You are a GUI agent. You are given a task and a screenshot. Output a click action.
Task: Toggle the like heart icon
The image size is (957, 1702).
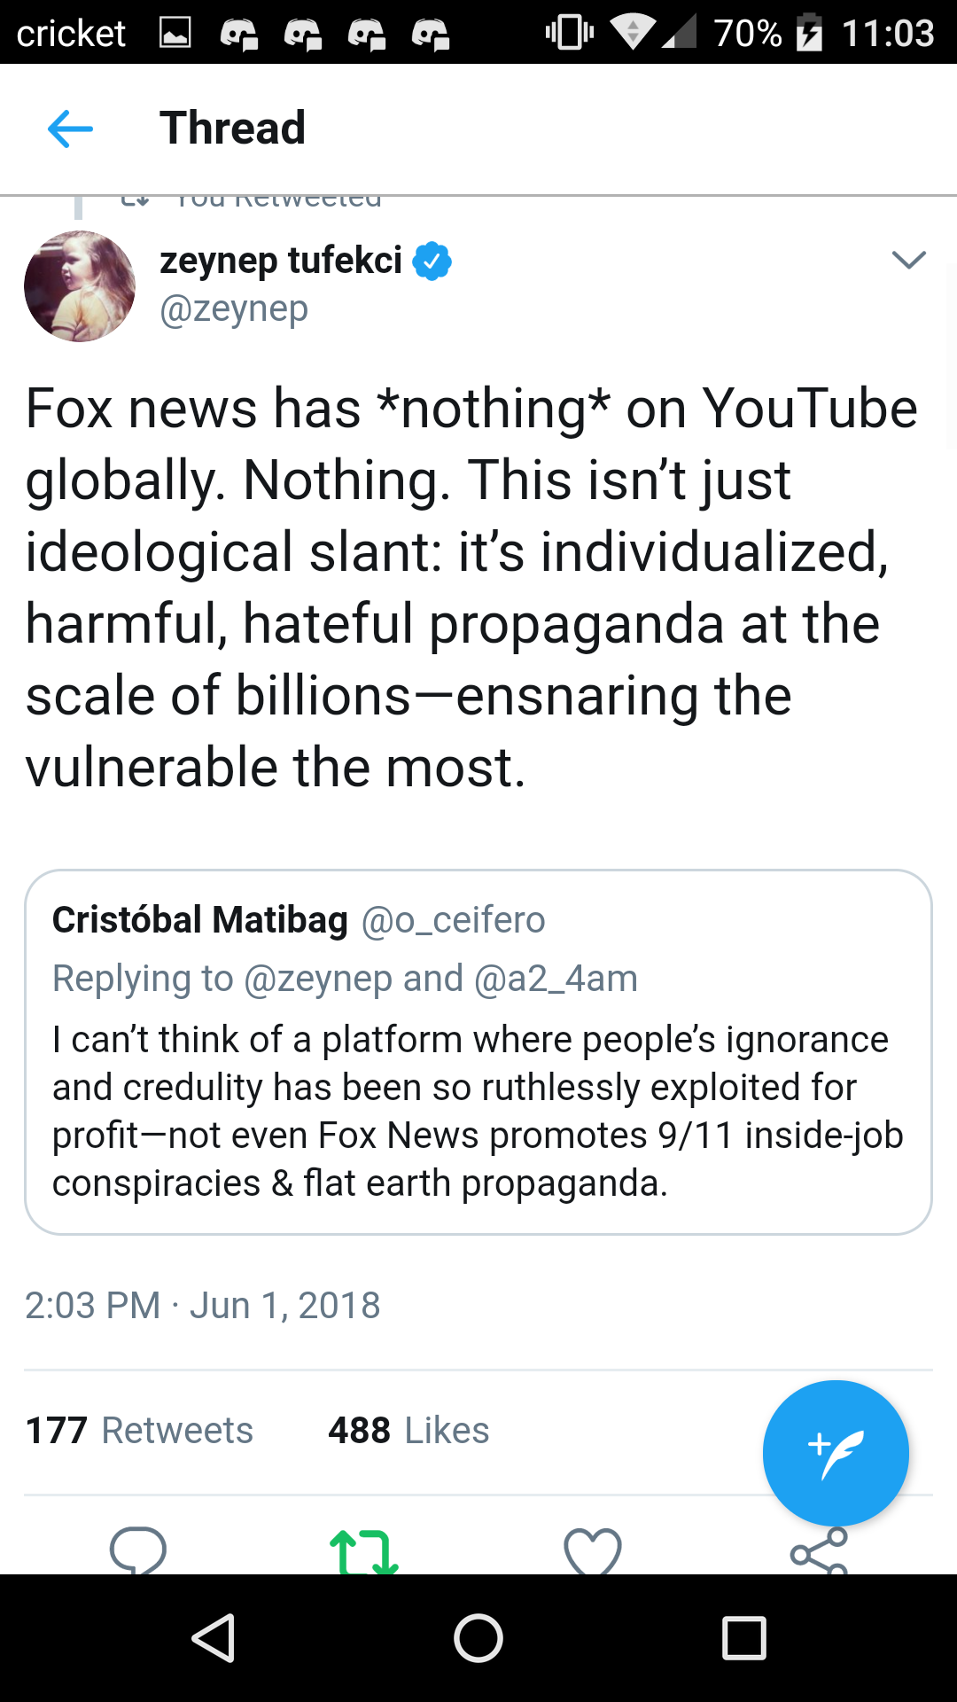click(x=592, y=1552)
